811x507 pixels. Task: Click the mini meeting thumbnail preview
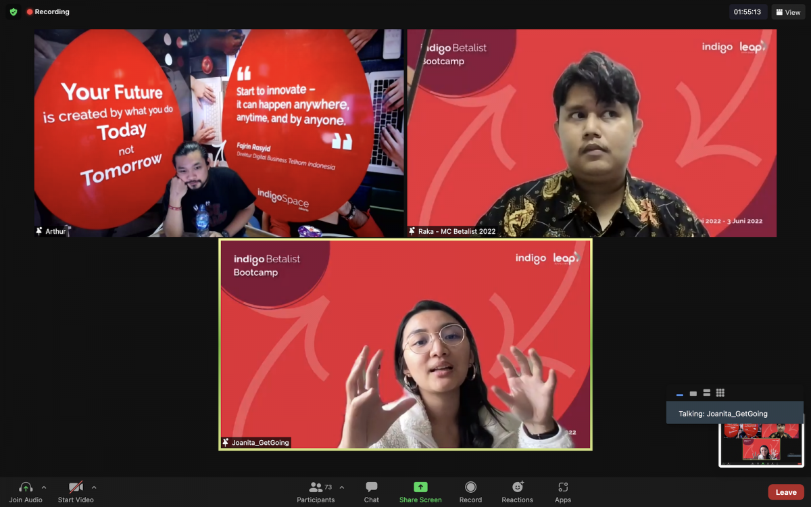coord(762,444)
